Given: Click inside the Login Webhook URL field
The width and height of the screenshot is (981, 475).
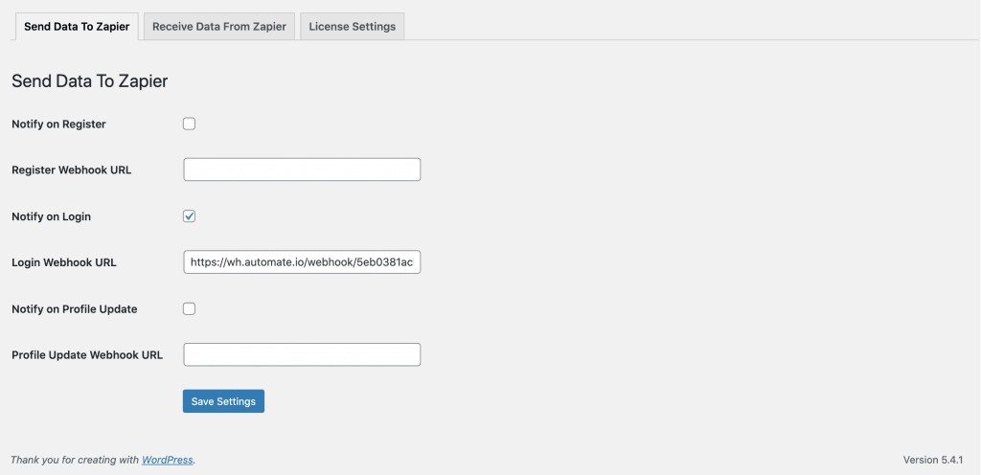Looking at the screenshot, I should click(302, 261).
